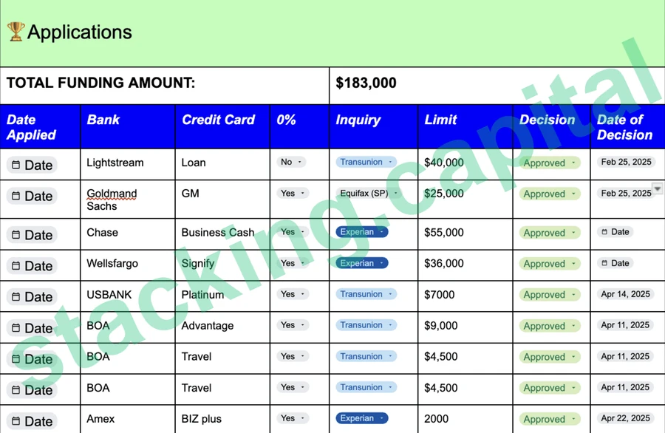Open the 0% Yes dropdown in Business Cash row
Image resolution: width=665 pixels, height=433 pixels.
[292, 232]
